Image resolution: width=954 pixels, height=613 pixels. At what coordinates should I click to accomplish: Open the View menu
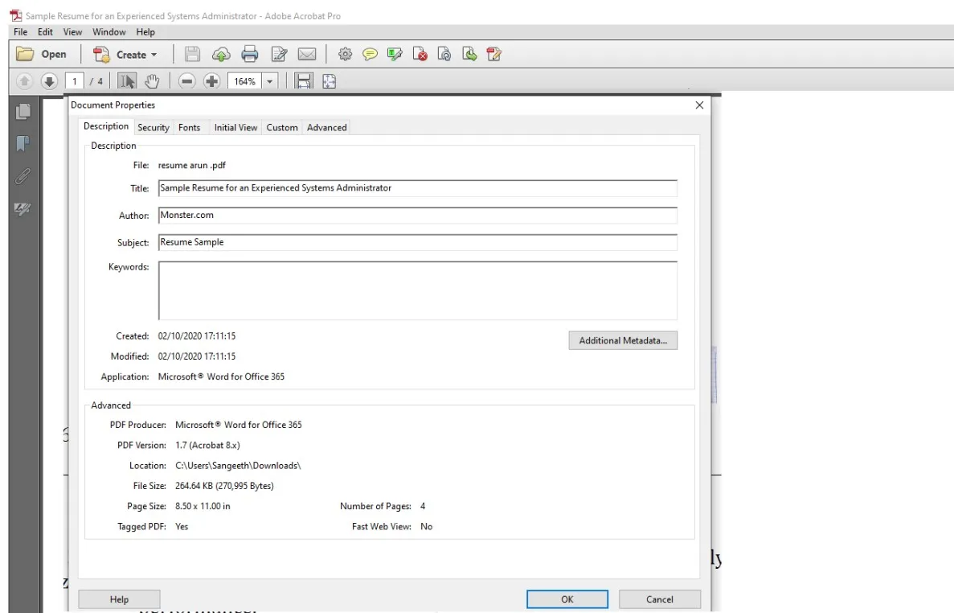72,32
